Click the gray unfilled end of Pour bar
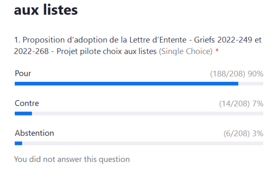Viewport: 269px width, 173px height. pos(251,83)
